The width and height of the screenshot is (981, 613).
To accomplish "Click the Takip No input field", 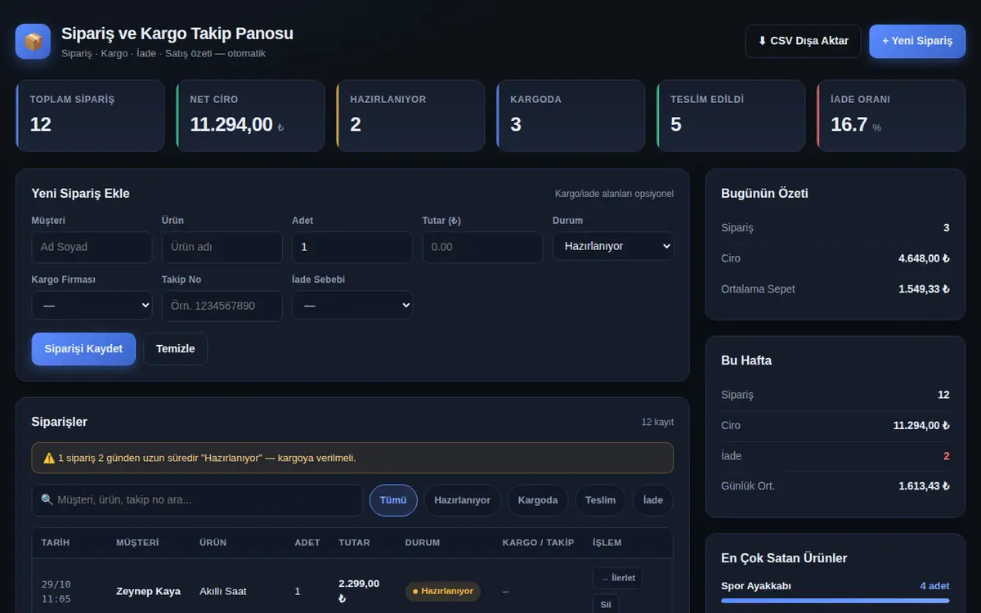I will pos(222,306).
